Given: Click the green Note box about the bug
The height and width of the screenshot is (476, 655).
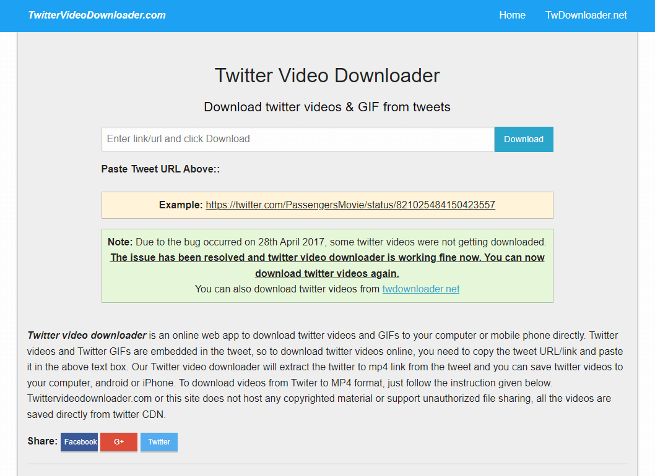Looking at the screenshot, I should tap(327, 266).
